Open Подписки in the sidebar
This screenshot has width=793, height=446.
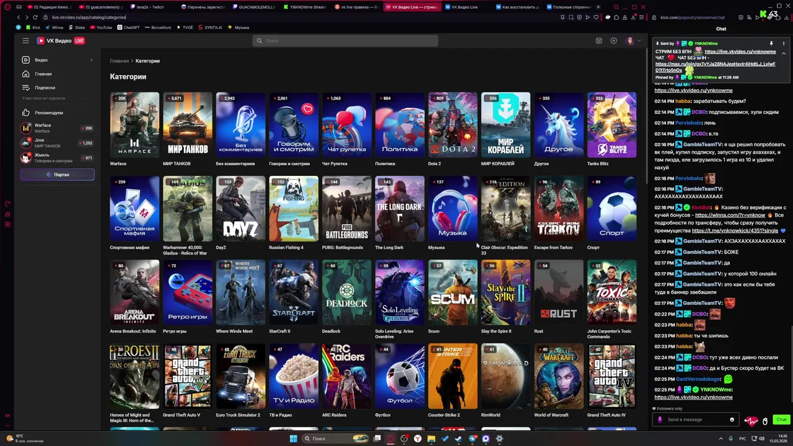[x=57, y=87]
